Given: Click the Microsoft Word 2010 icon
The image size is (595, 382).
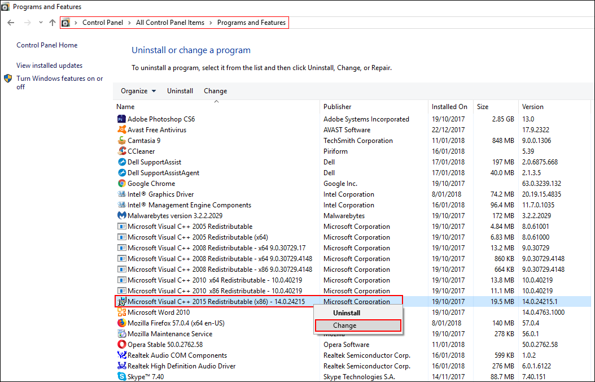Looking at the screenshot, I should coord(121,312).
